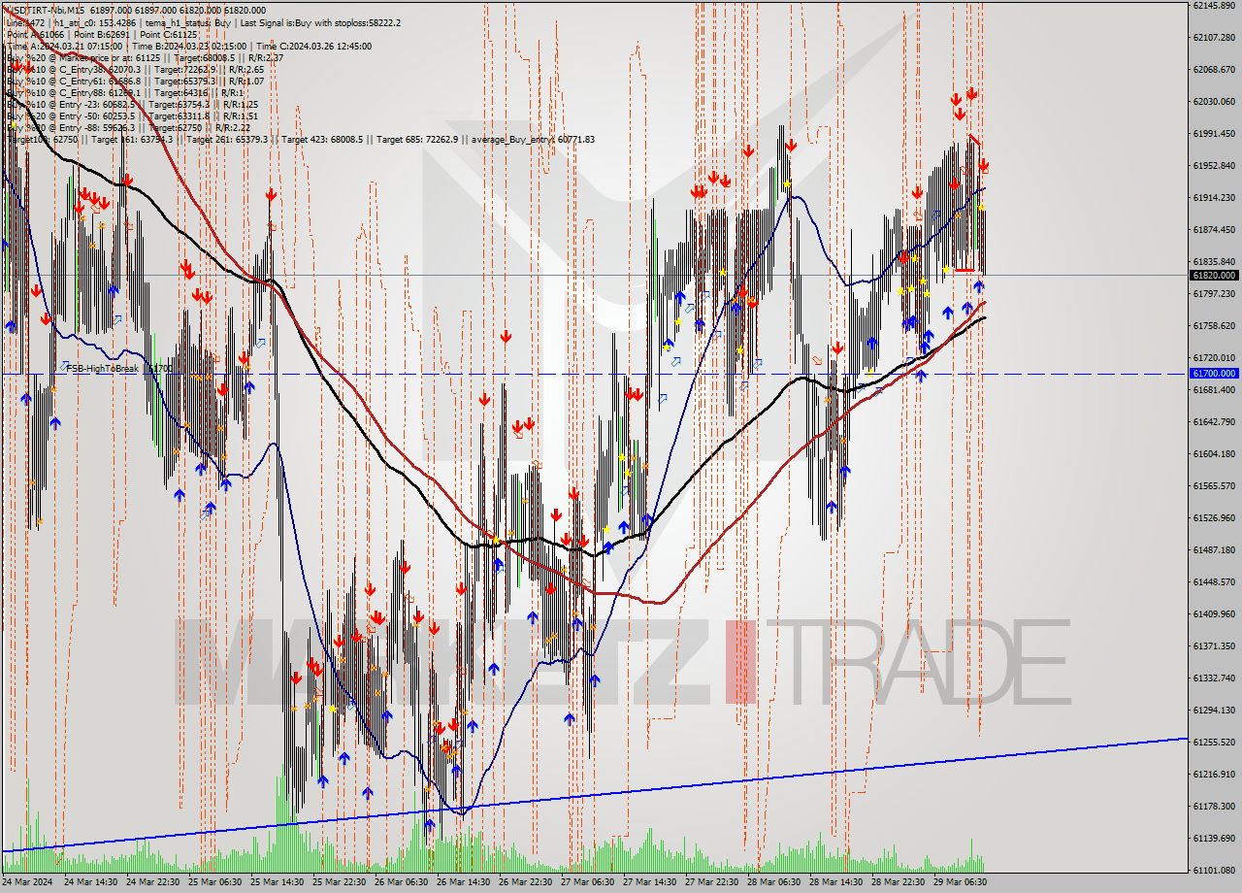Screen dimensions: 1242x893
Task: Click time axis label 24 Mar 2024
Action: (x=28, y=882)
